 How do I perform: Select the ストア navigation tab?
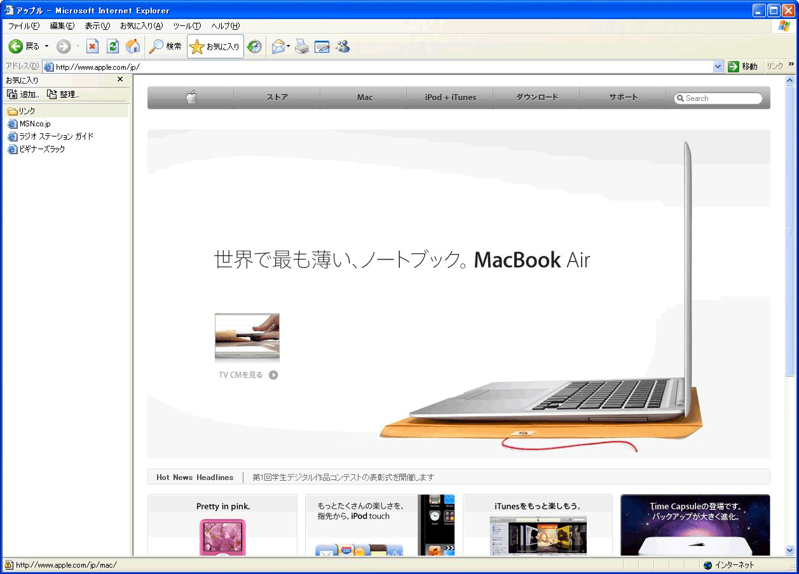pyautogui.click(x=277, y=98)
